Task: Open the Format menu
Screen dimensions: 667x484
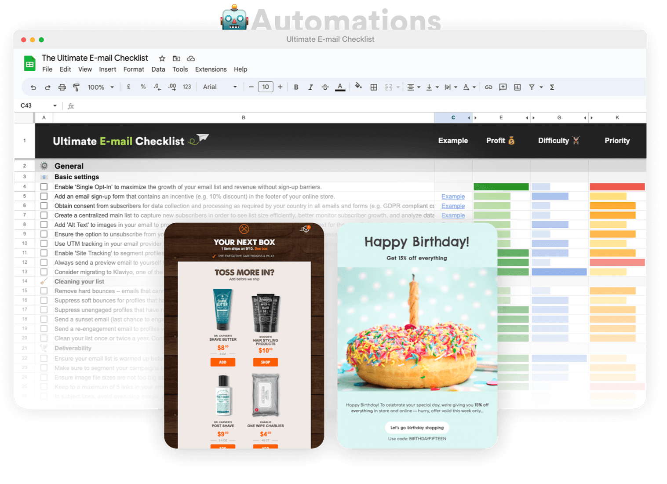Action: pyautogui.click(x=134, y=69)
